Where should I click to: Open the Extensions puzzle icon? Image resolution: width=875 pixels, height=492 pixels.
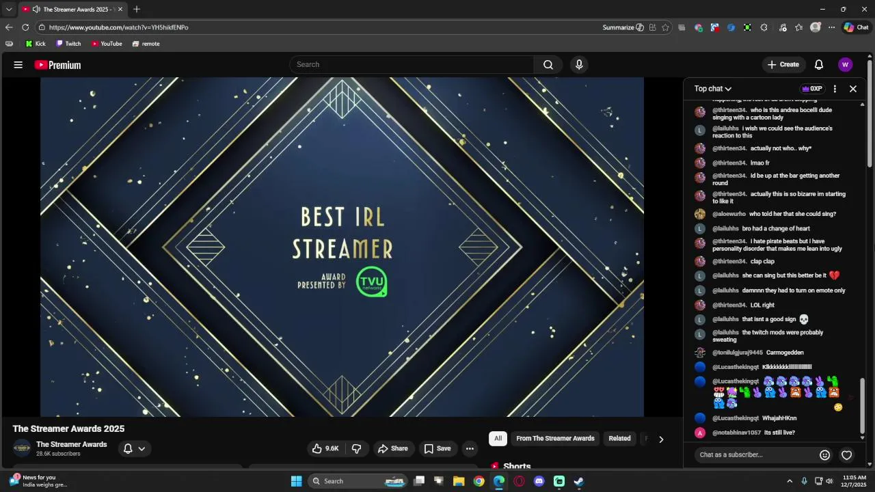click(x=764, y=27)
